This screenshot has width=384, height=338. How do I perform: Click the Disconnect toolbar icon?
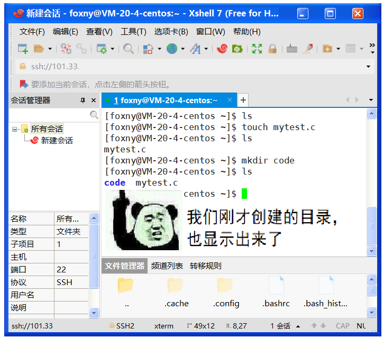pos(66,49)
